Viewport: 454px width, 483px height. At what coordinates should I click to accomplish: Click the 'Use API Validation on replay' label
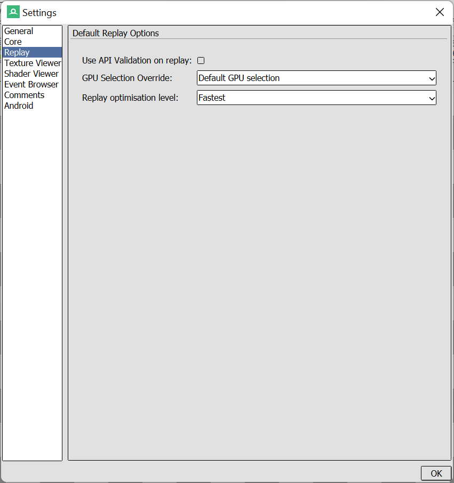pos(137,61)
